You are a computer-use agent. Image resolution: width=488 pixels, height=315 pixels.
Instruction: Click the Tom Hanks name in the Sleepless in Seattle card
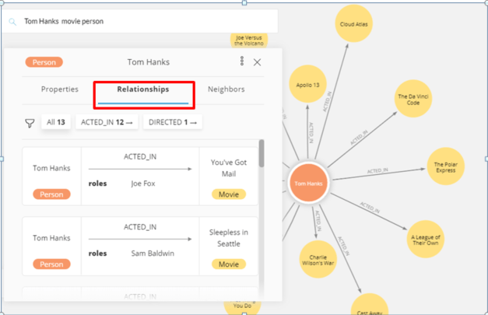(51, 238)
